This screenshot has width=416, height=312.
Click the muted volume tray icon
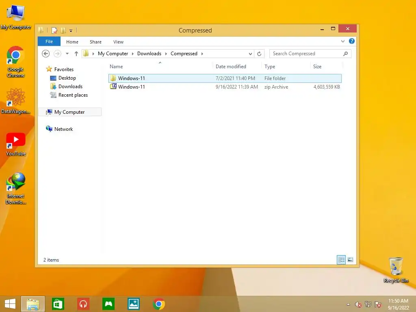[358, 305]
